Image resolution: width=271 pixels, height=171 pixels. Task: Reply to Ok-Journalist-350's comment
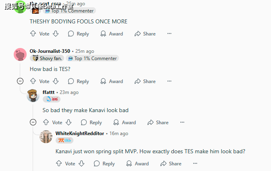[x=79, y=81]
